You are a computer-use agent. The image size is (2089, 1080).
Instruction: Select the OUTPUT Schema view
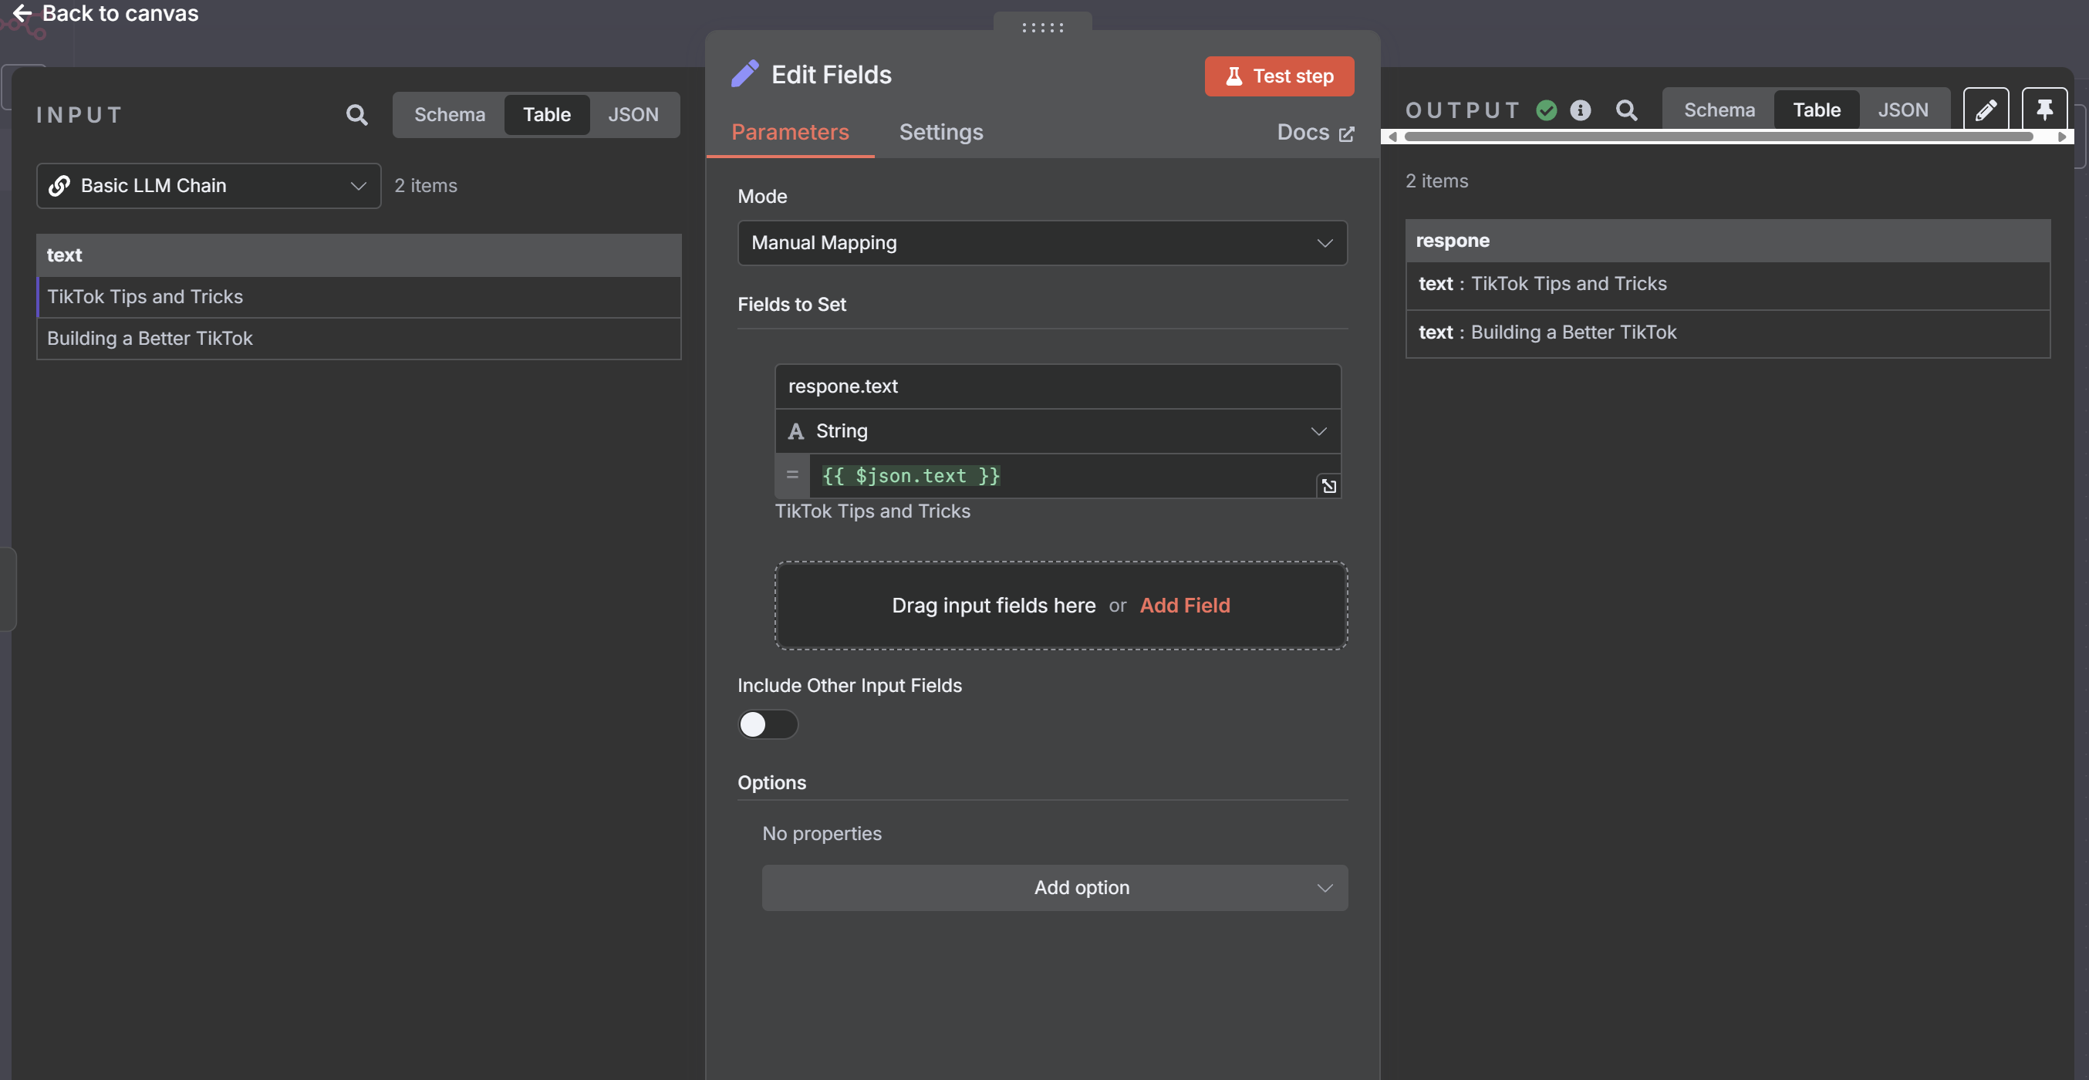click(1719, 110)
